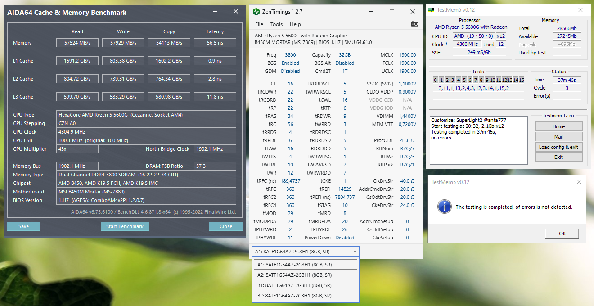Click the TestMem5 Total 28566Mb field
Screen dimensions: 594x306
coord(567,28)
